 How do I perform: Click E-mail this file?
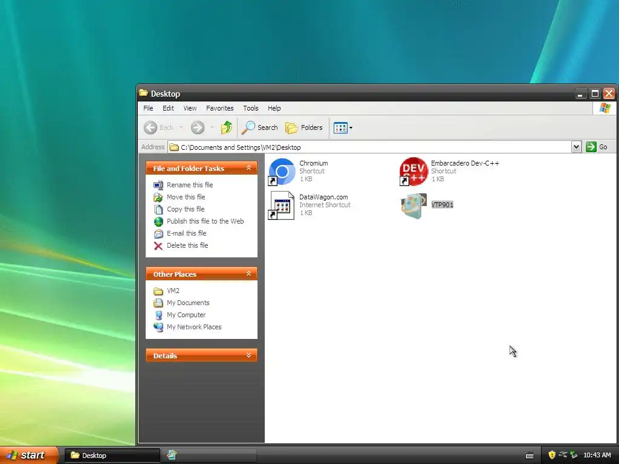tap(186, 233)
